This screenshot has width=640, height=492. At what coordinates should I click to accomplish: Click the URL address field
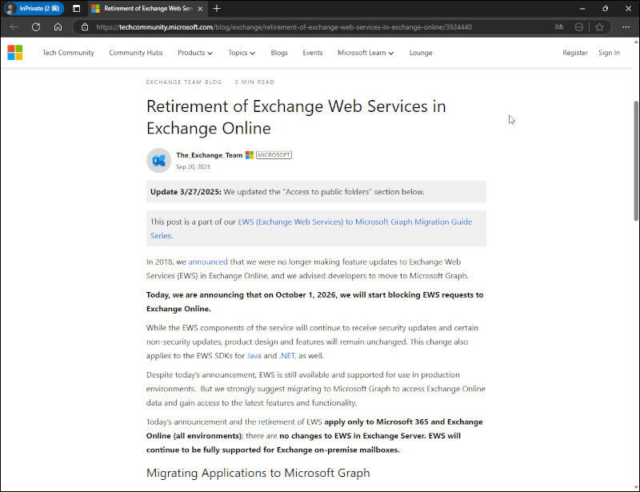pyautogui.click(x=284, y=27)
